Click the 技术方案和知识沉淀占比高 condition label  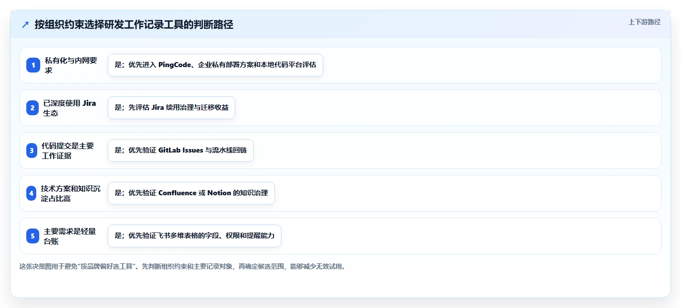pos(71,193)
